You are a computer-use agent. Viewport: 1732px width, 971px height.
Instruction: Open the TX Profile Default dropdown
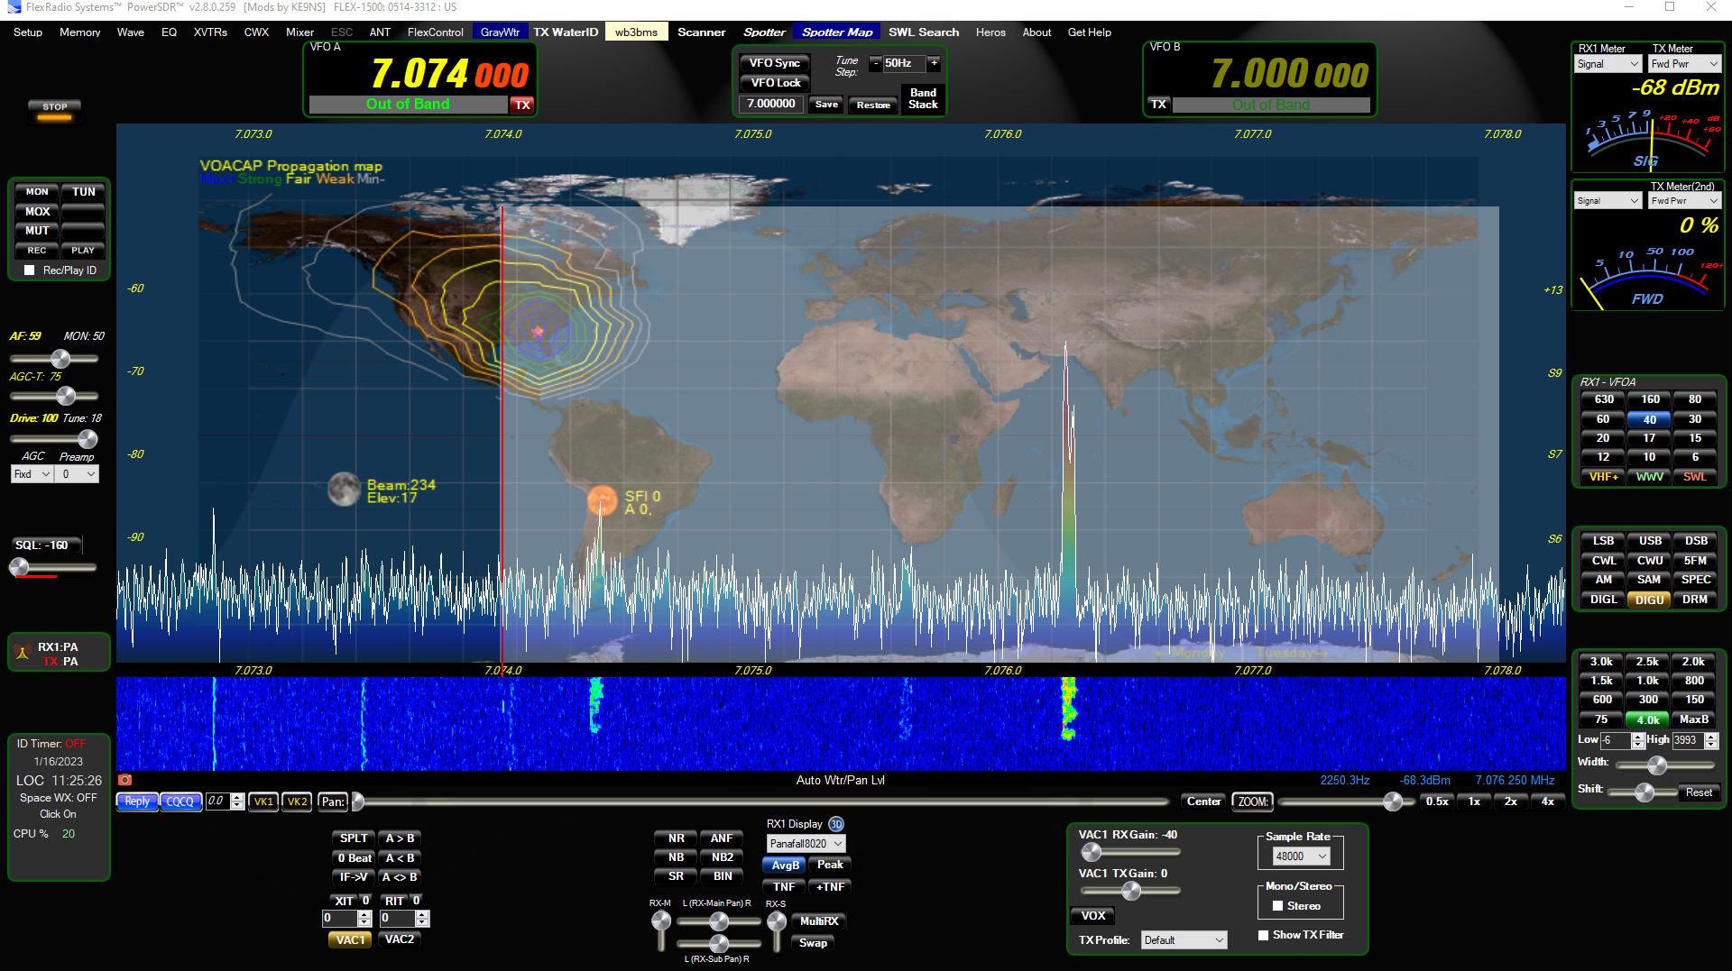click(1184, 940)
